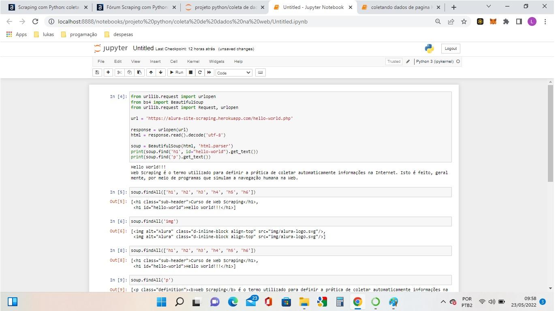Image resolution: width=558 pixels, height=311 pixels.
Task: Open the Chrome three-dot menu
Action: pyautogui.click(x=545, y=21)
